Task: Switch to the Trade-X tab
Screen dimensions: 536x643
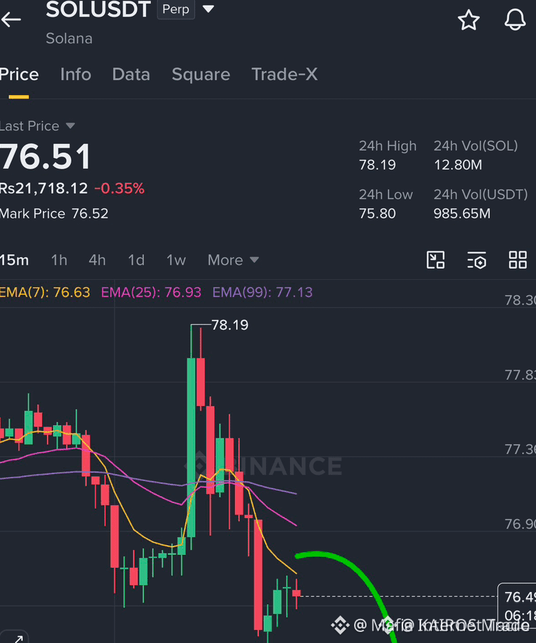Action: [285, 74]
